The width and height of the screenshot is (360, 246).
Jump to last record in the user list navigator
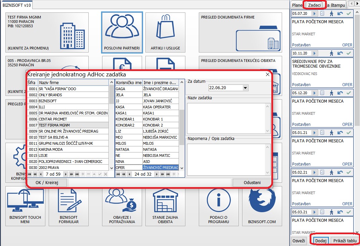(x=168, y=174)
